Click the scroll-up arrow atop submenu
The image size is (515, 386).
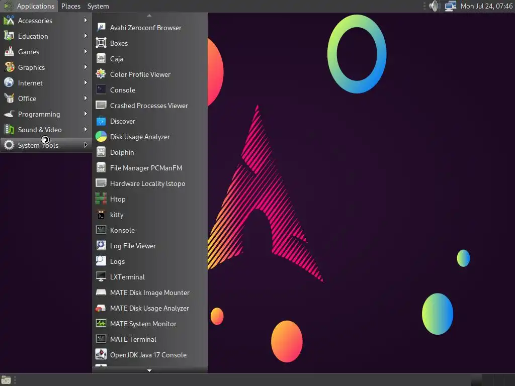[x=149, y=16]
